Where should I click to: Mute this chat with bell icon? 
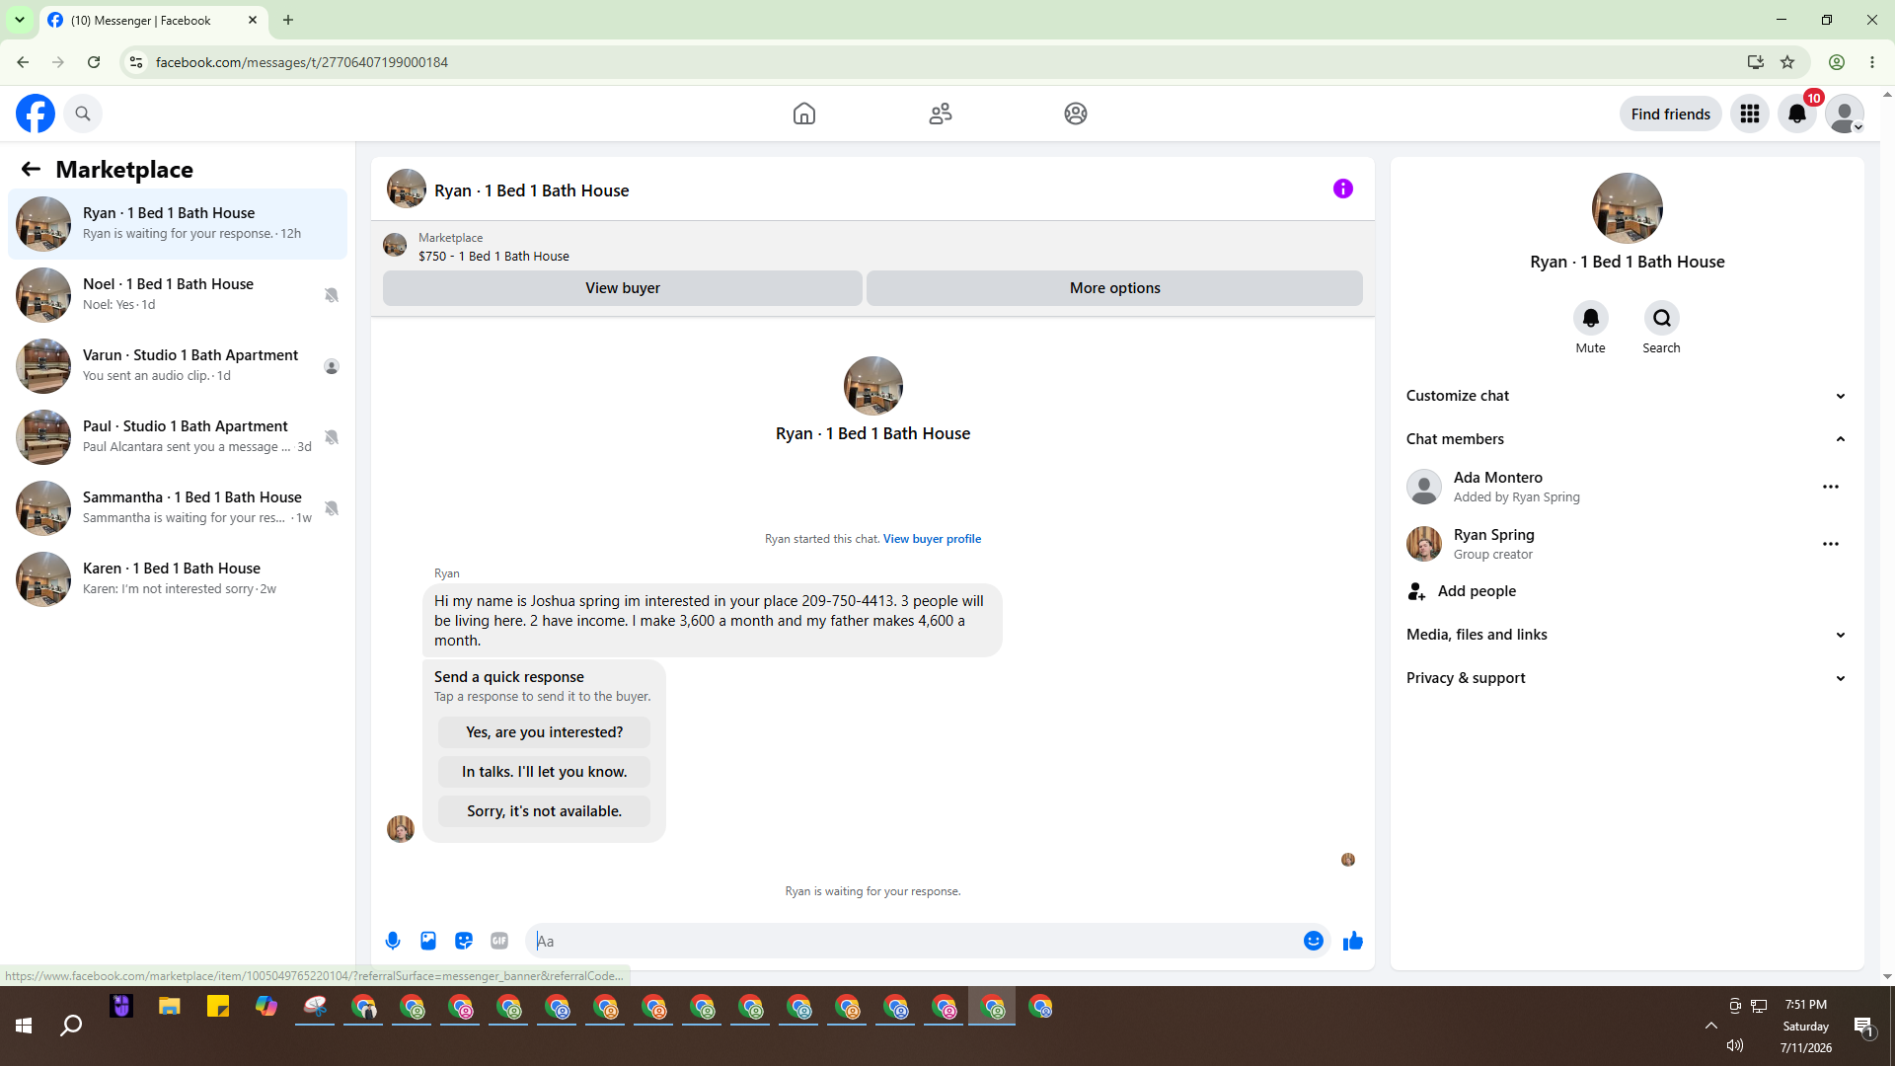point(1591,318)
